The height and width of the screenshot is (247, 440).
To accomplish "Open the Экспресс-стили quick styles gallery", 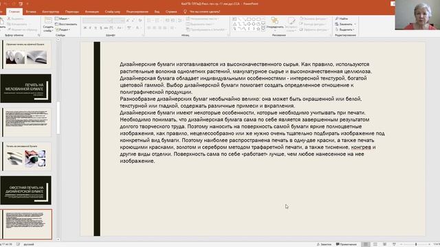I will 291,25.
